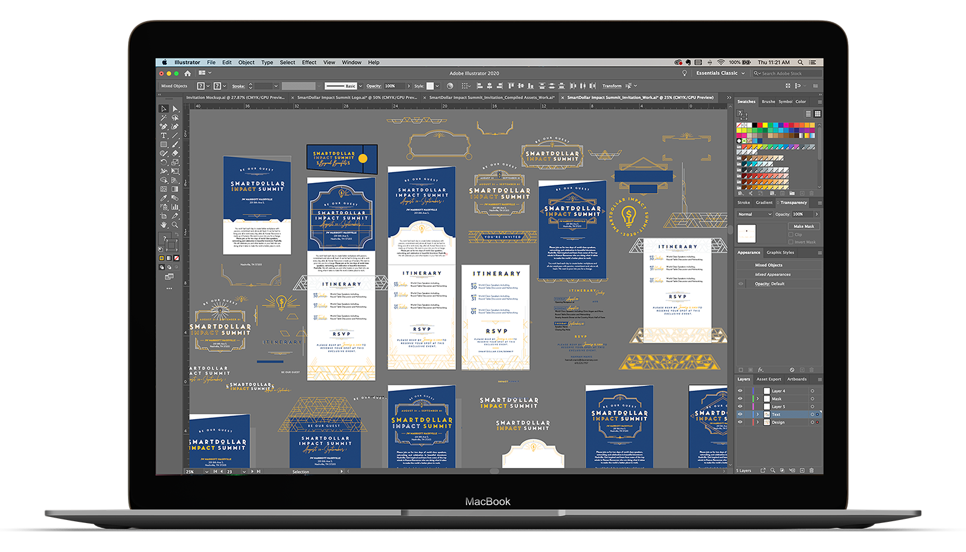
Task: Select the Zoom tool magnifier
Action: pos(175,225)
